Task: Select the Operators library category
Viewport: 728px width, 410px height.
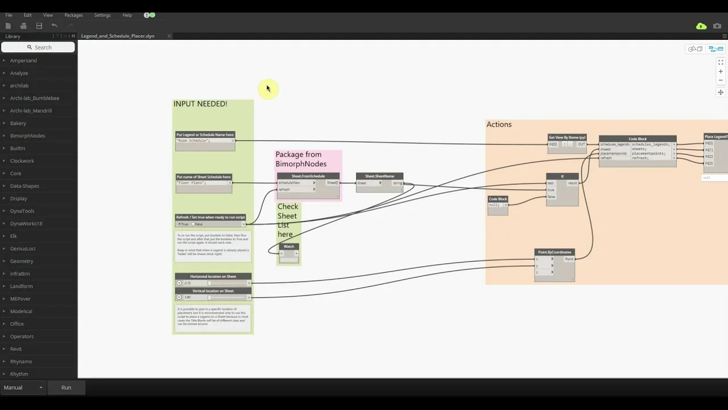Action: 22,336
